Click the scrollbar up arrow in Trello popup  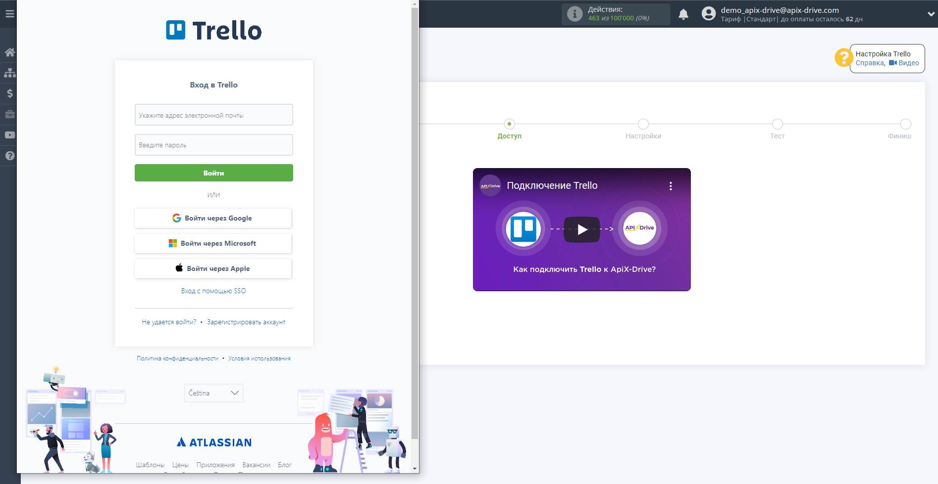415,3
